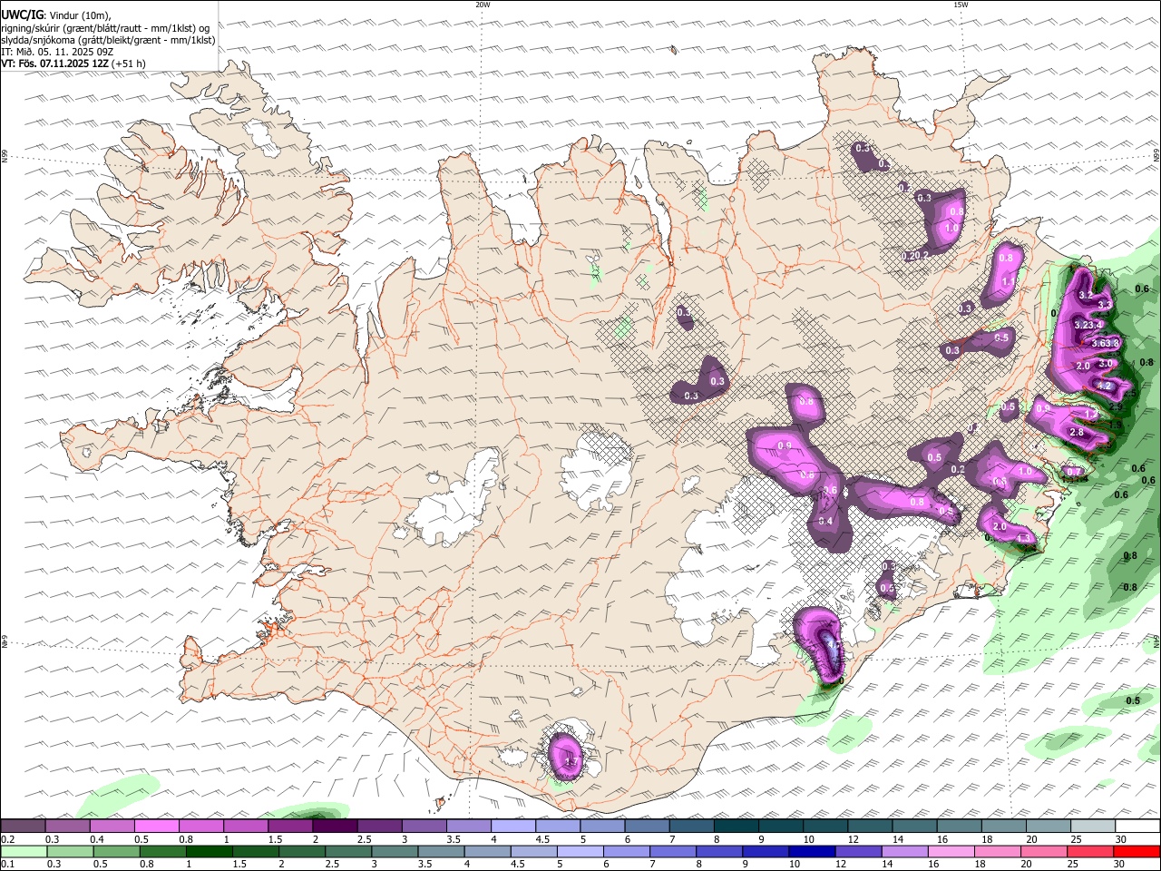Select dark purple upper swatch between 2 and 2.5
This screenshot has width=1161, height=871.
[335, 826]
